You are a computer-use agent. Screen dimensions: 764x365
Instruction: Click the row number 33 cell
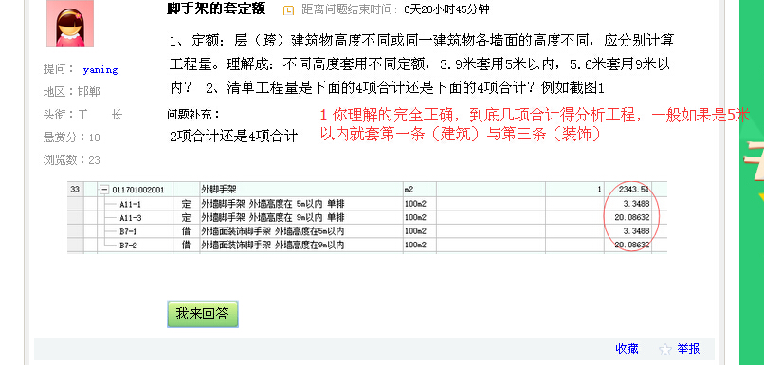[x=75, y=190]
